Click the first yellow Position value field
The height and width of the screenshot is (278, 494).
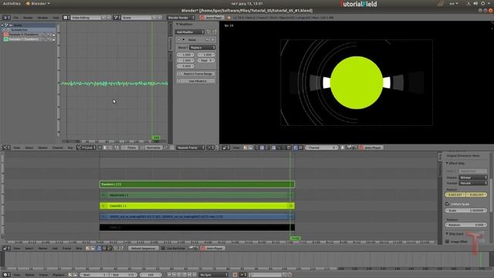pos(455,195)
